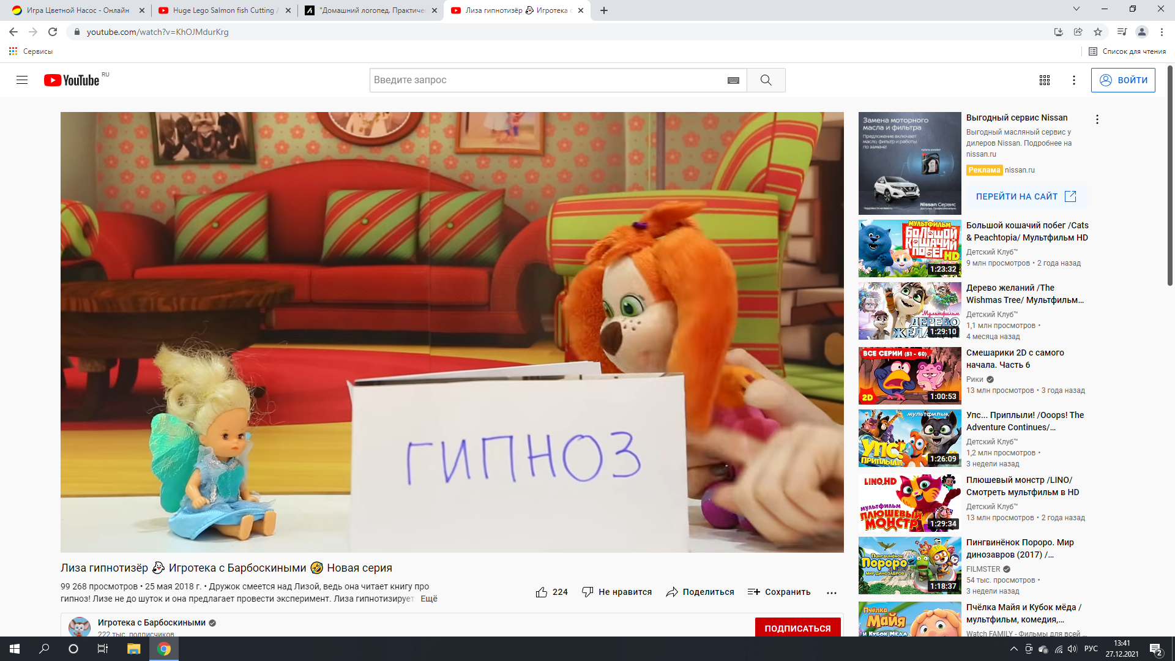Open Дерево желаний video title

tap(1025, 294)
